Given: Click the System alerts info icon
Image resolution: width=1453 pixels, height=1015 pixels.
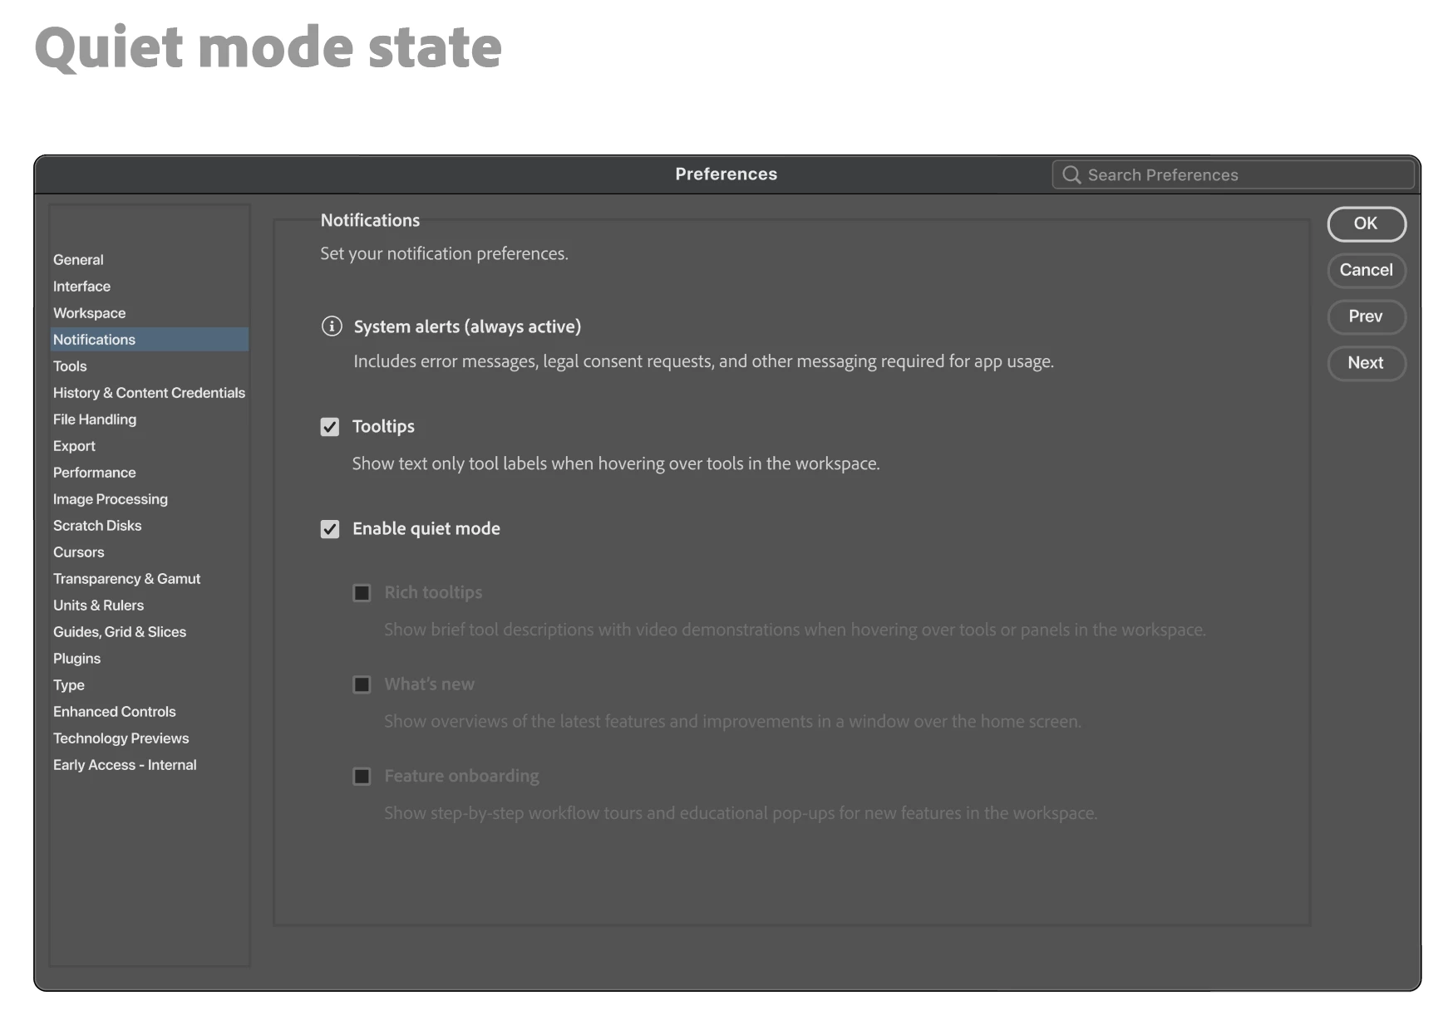Looking at the screenshot, I should [x=332, y=326].
